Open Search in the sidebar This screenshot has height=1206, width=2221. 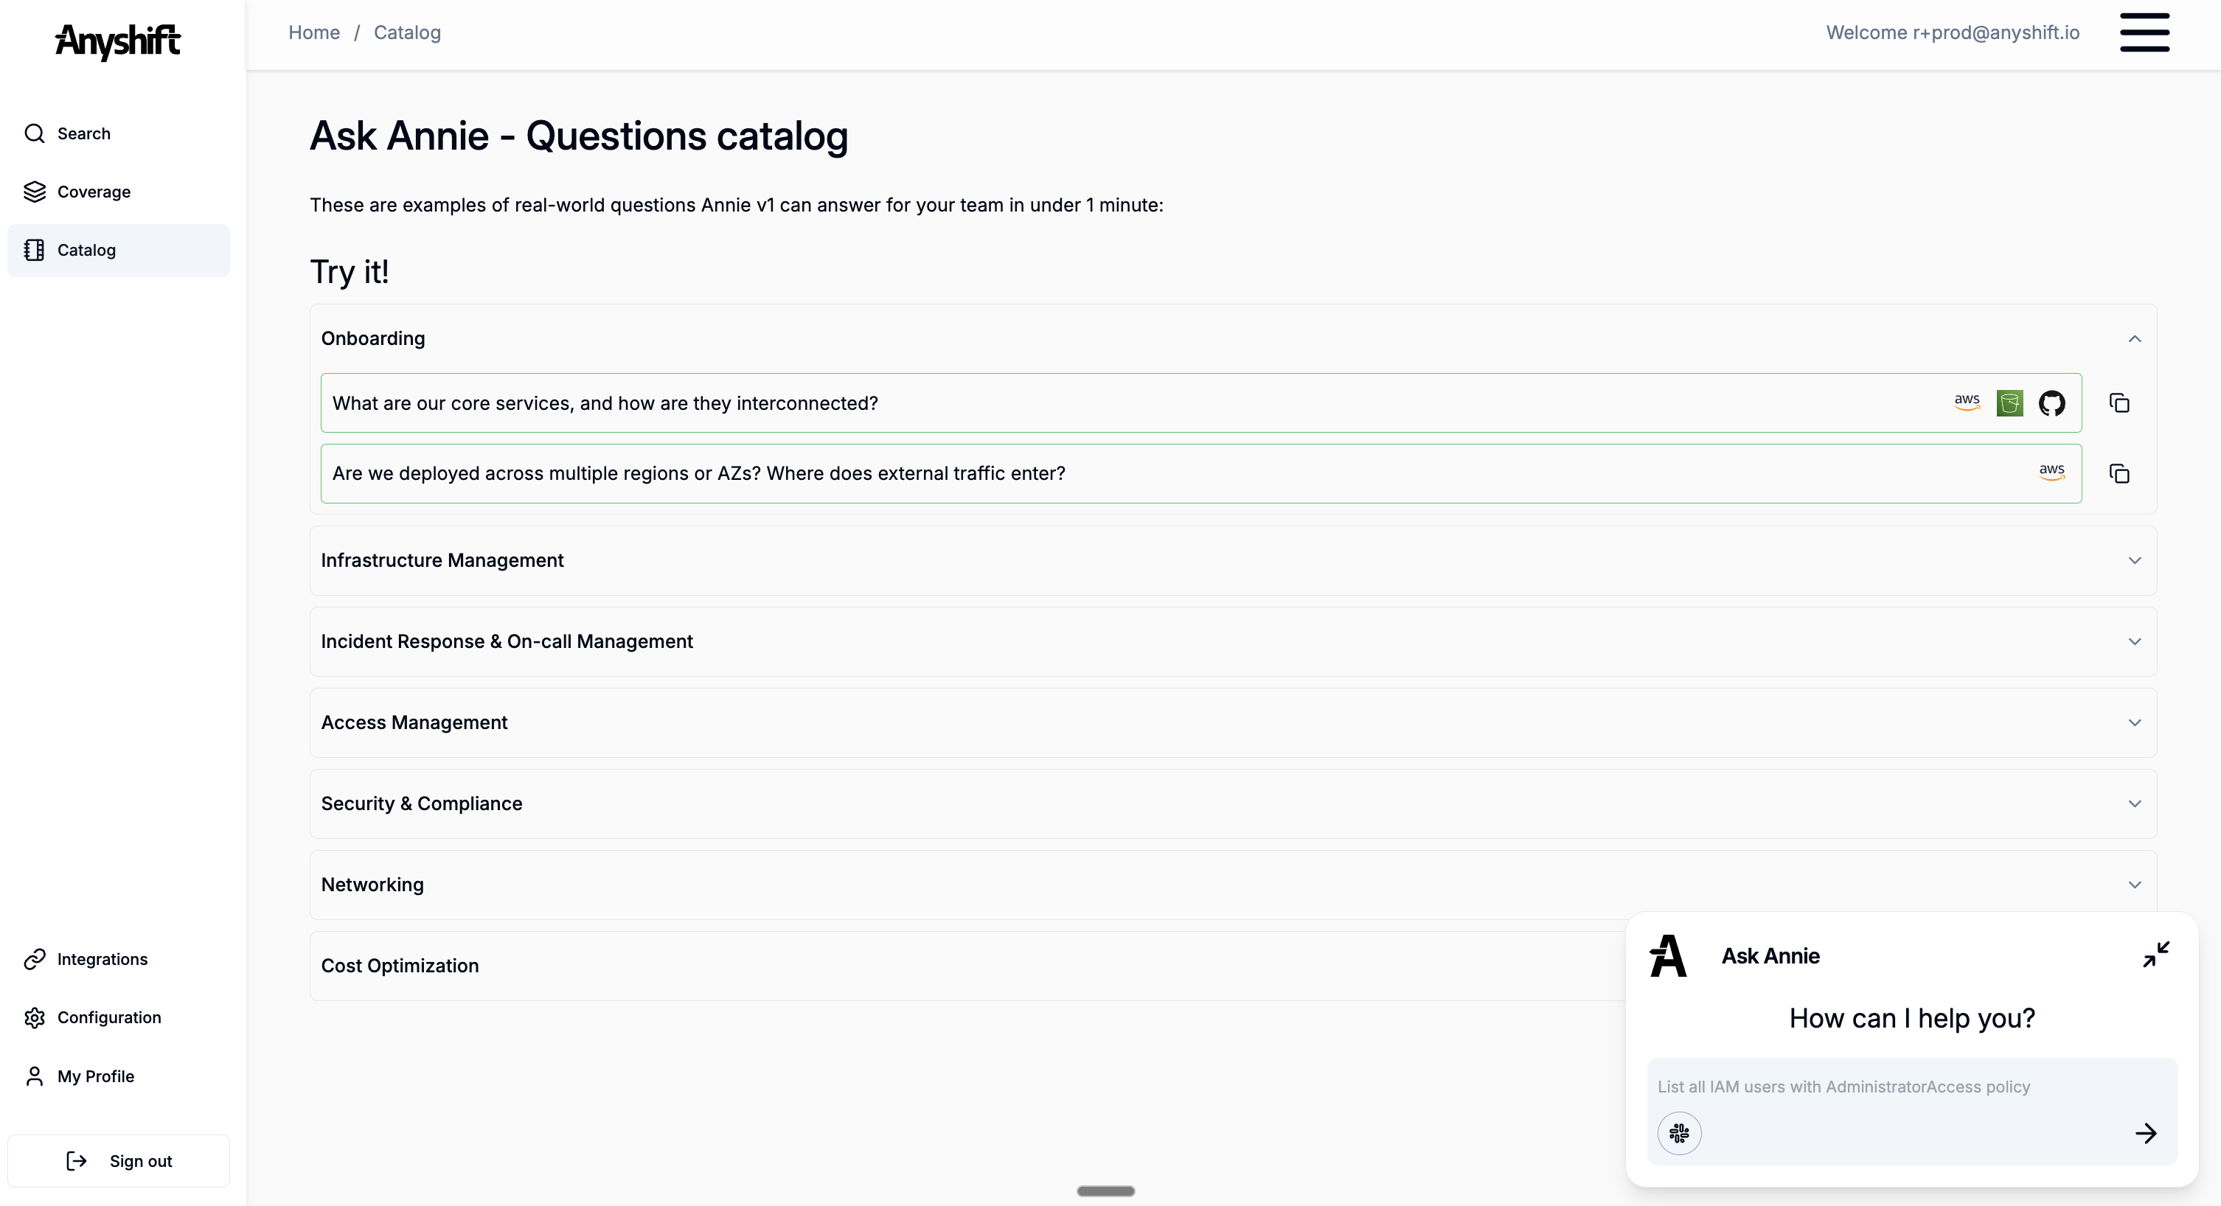[x=83, y=133]
